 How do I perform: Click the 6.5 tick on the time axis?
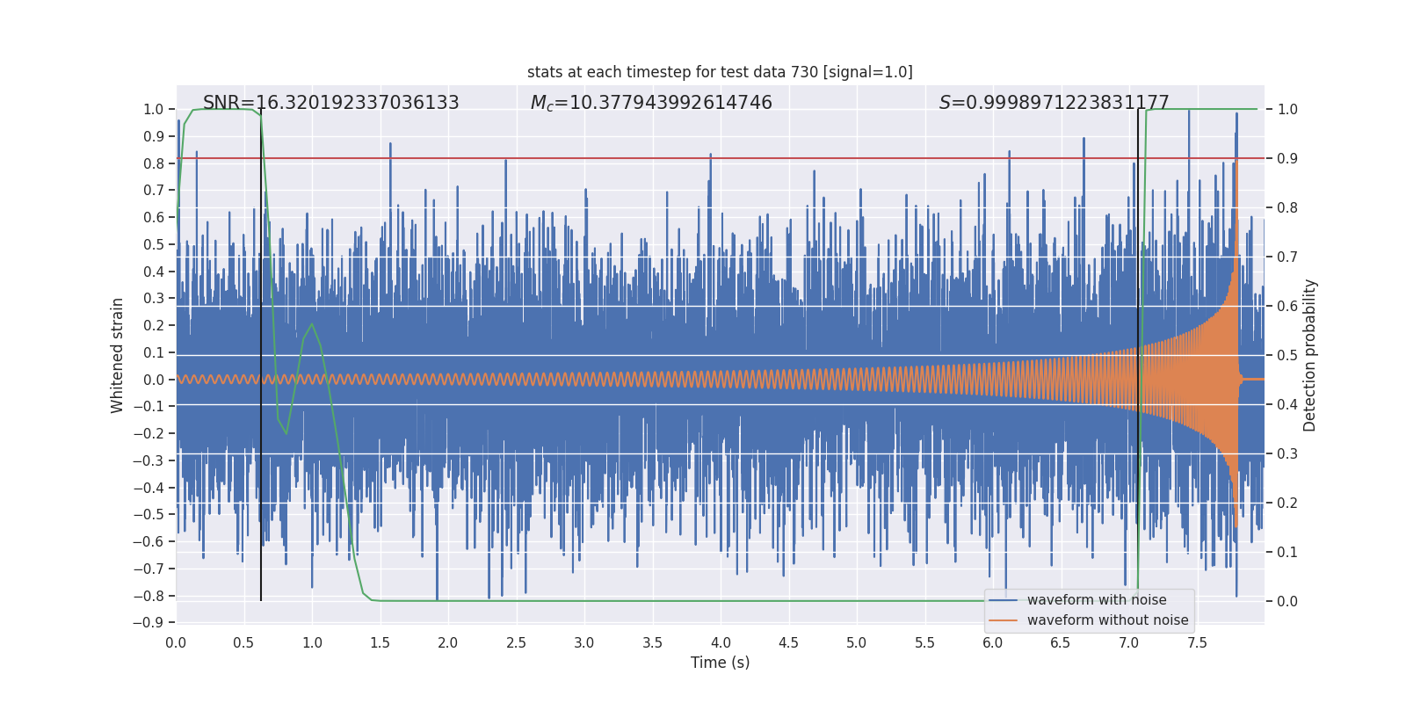click(x=1061, y=642)
